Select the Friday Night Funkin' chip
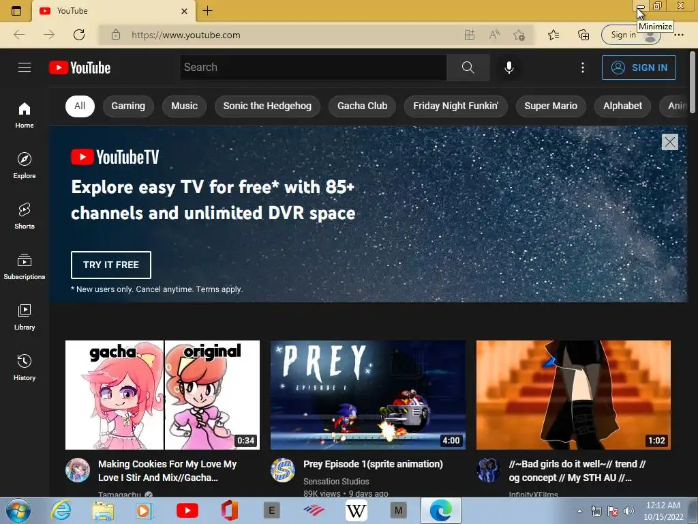 [456, 106]
